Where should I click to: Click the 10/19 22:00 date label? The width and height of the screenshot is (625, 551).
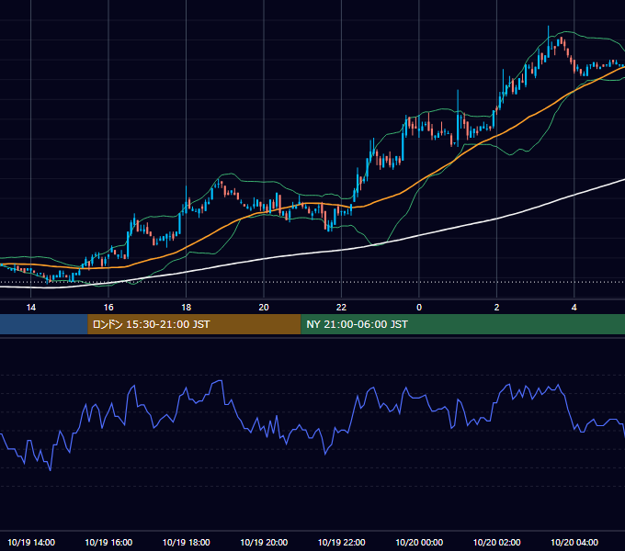[341, 542]
